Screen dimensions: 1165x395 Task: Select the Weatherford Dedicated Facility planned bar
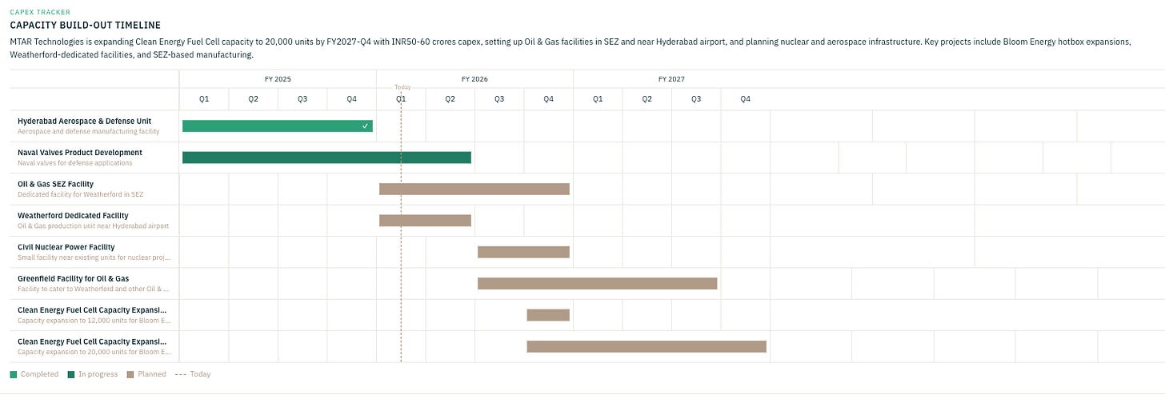click(425, 221)
